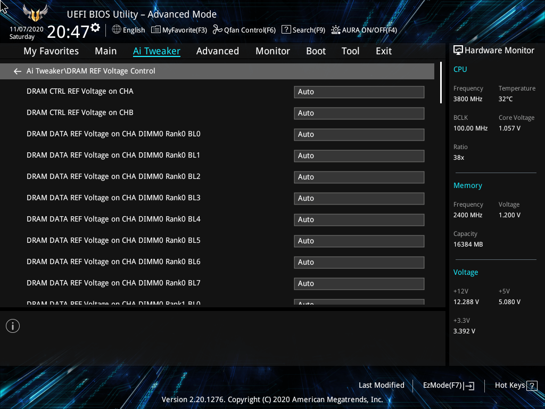Click the Memory capacity 16384 MB value

(468, 244)
